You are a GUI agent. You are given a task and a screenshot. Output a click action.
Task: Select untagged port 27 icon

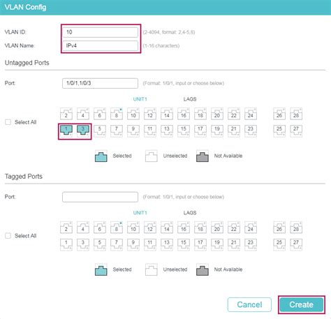click(x=296, y=131)
